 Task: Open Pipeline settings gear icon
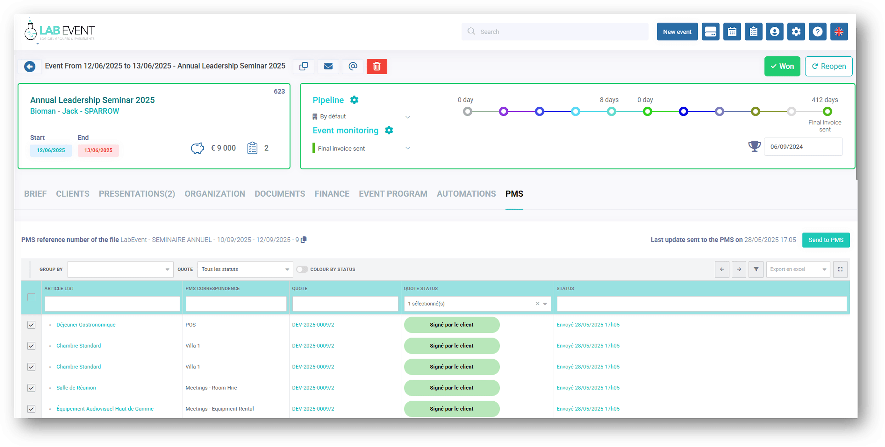click(354, 100)
